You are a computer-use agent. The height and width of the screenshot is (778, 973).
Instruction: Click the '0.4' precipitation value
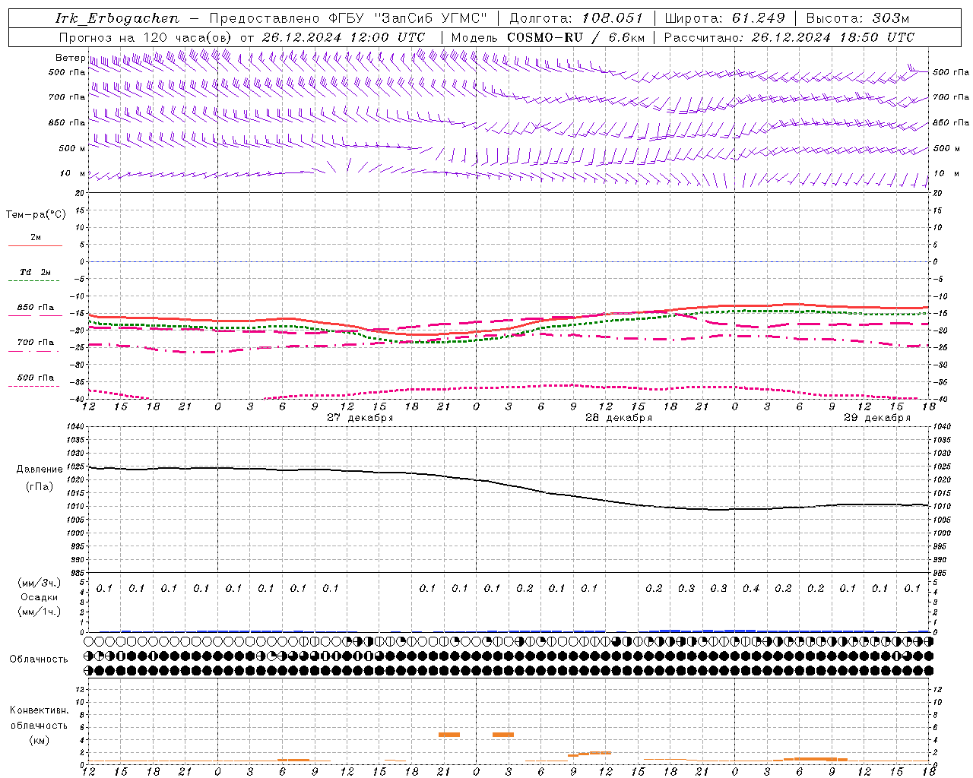(x=751, y=588)
